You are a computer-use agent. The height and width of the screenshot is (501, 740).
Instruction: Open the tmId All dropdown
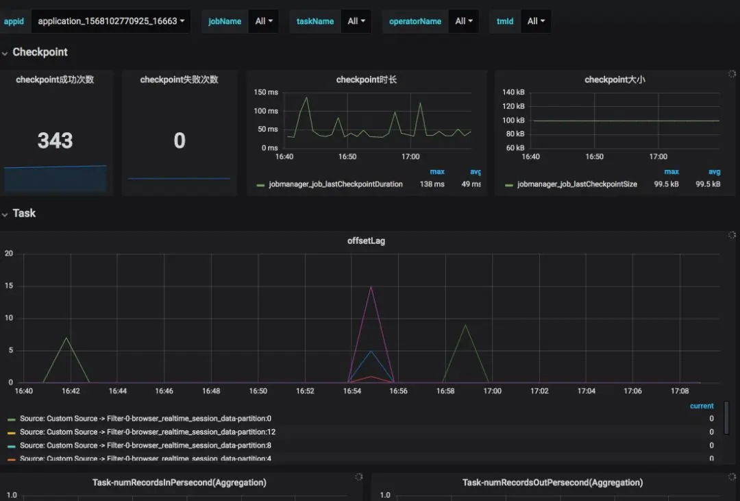pyautogui.click(x=536, y=21)
